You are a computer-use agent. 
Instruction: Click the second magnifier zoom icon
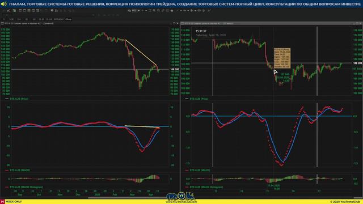pos(158,11)
